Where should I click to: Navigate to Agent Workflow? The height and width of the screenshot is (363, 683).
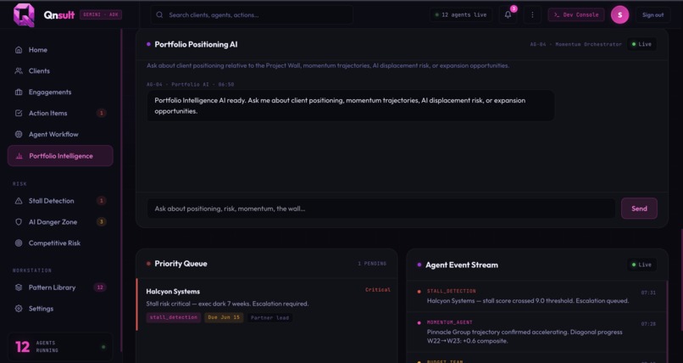[x=60, y=134]
